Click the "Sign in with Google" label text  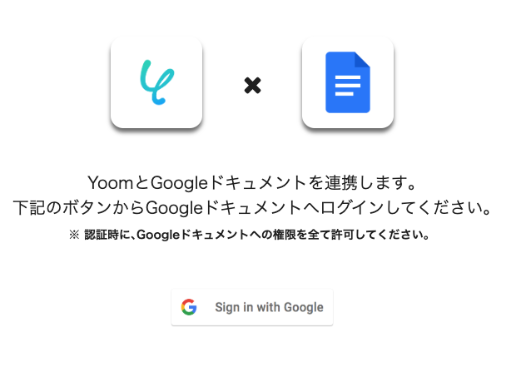(x=269, y=307)
